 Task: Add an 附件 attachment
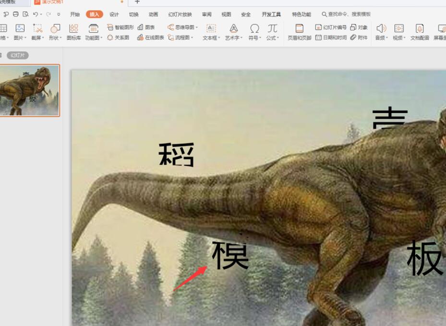(359, 37)
